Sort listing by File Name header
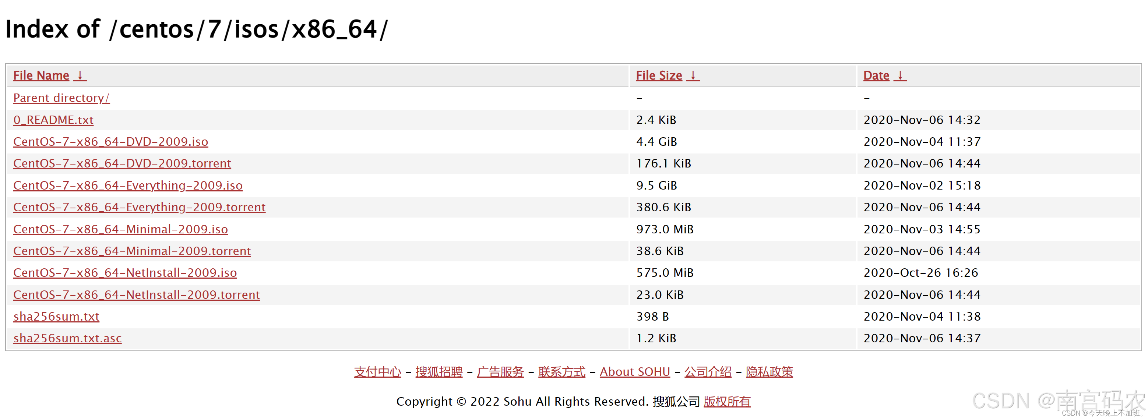Screen dimensions: 1148x420 tap(41, 75)
